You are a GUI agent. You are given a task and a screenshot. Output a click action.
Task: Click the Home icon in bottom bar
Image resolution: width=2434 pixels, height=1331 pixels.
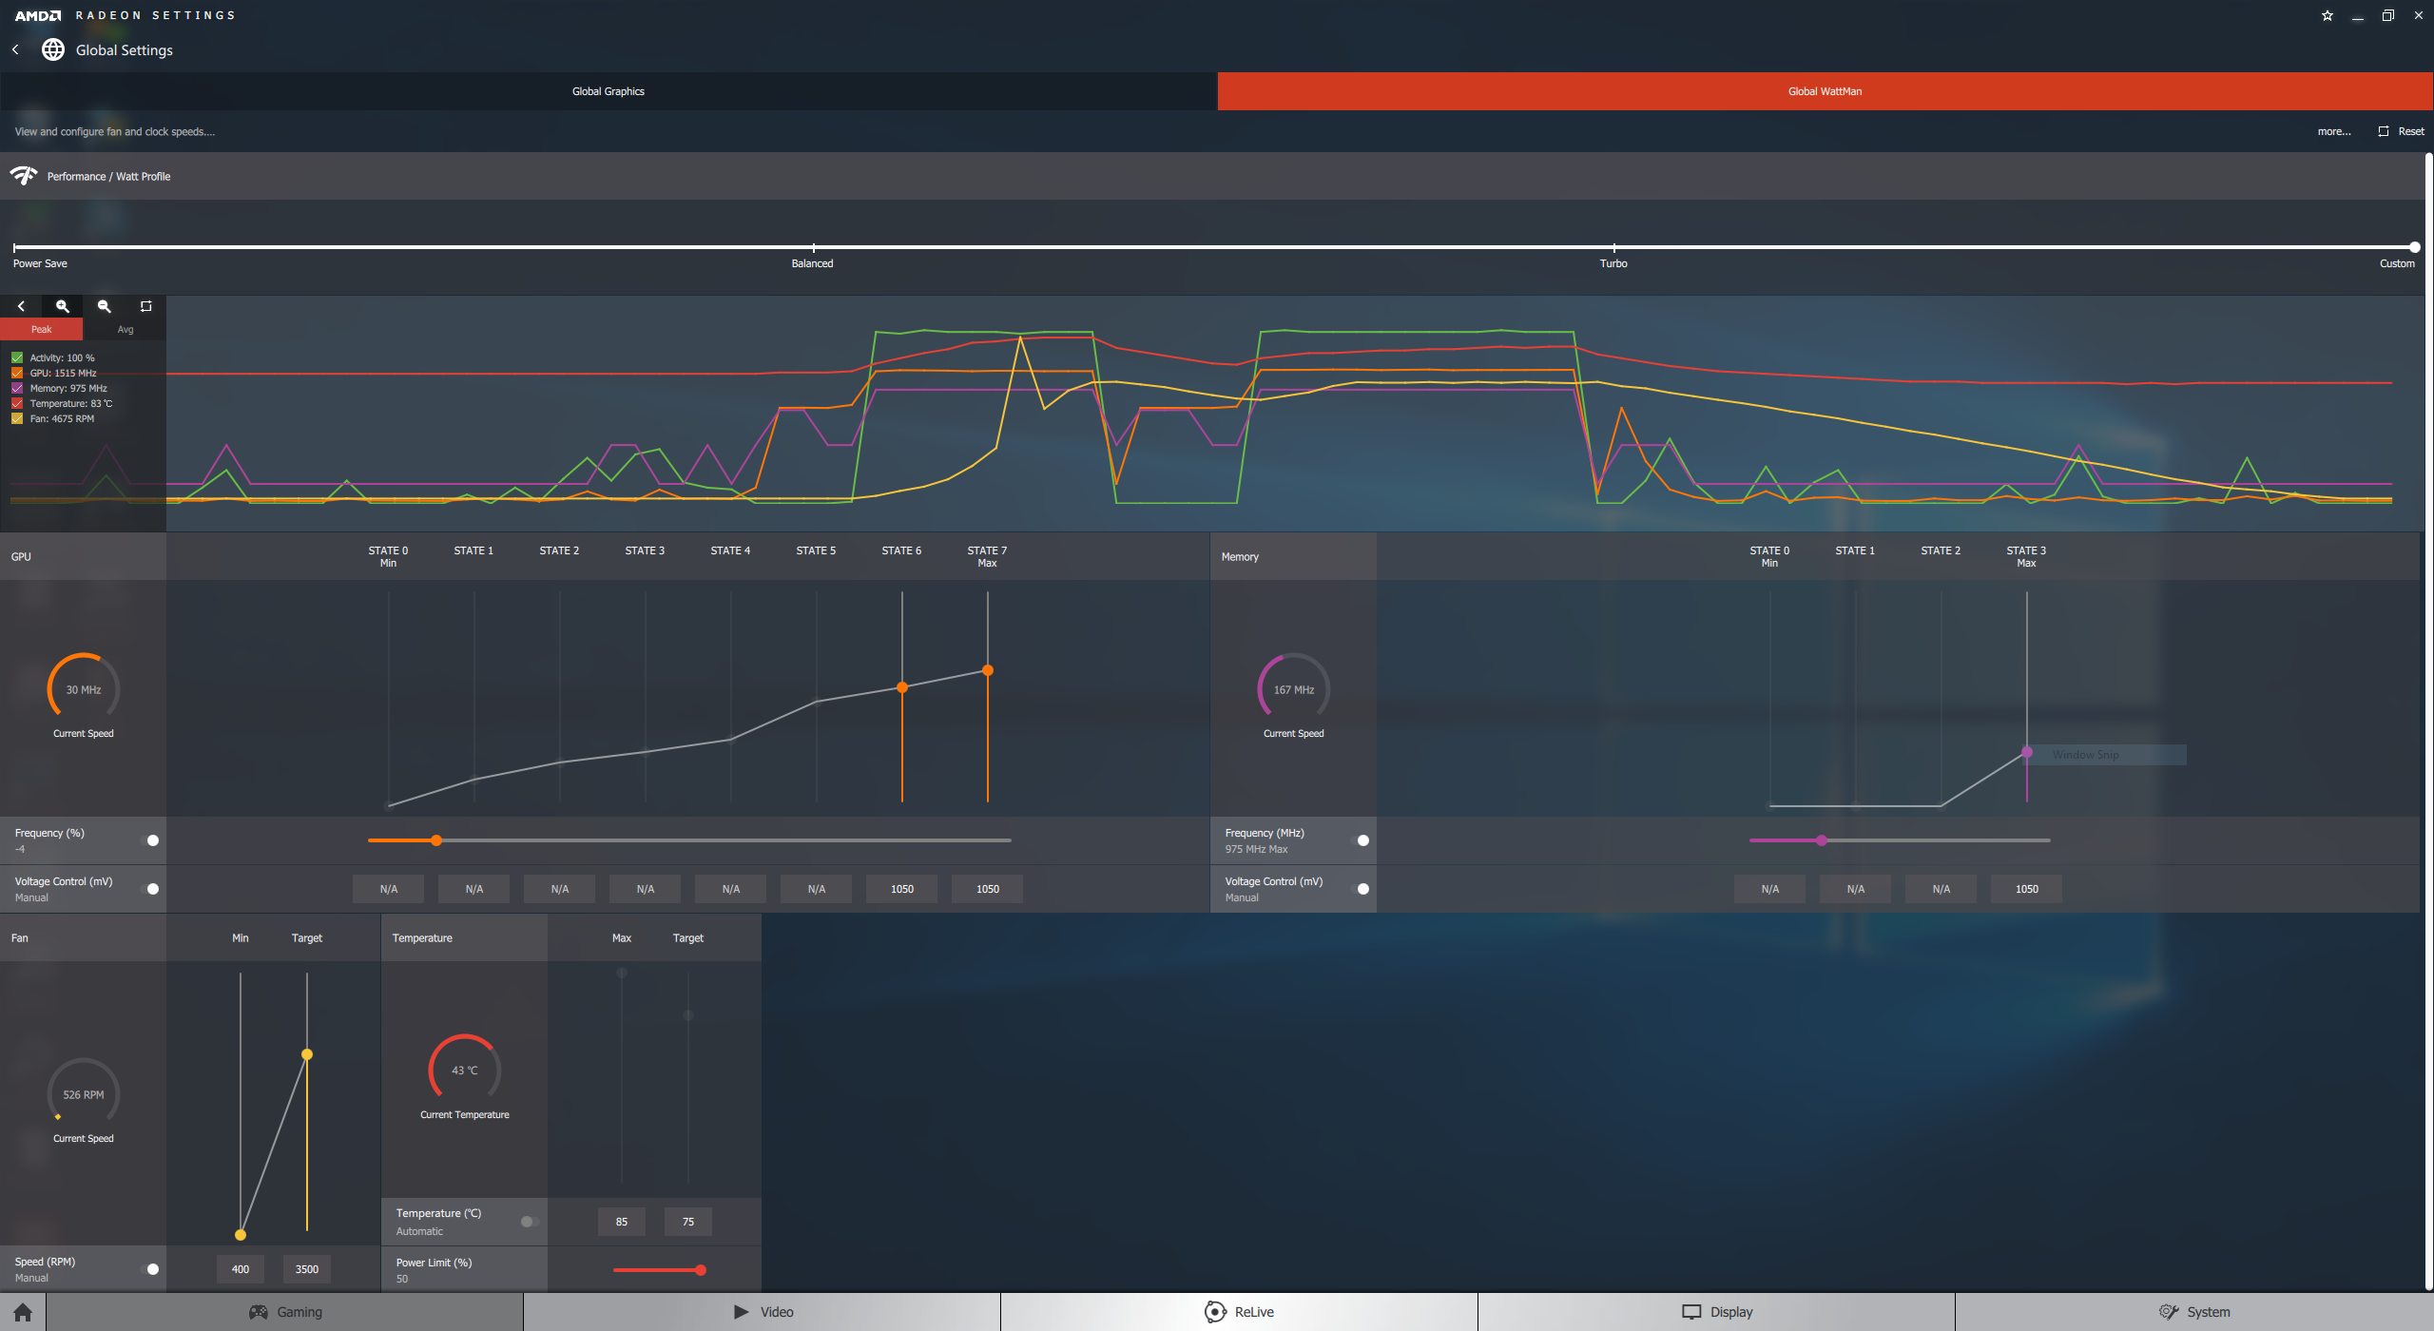click(x=23, y=1312)
